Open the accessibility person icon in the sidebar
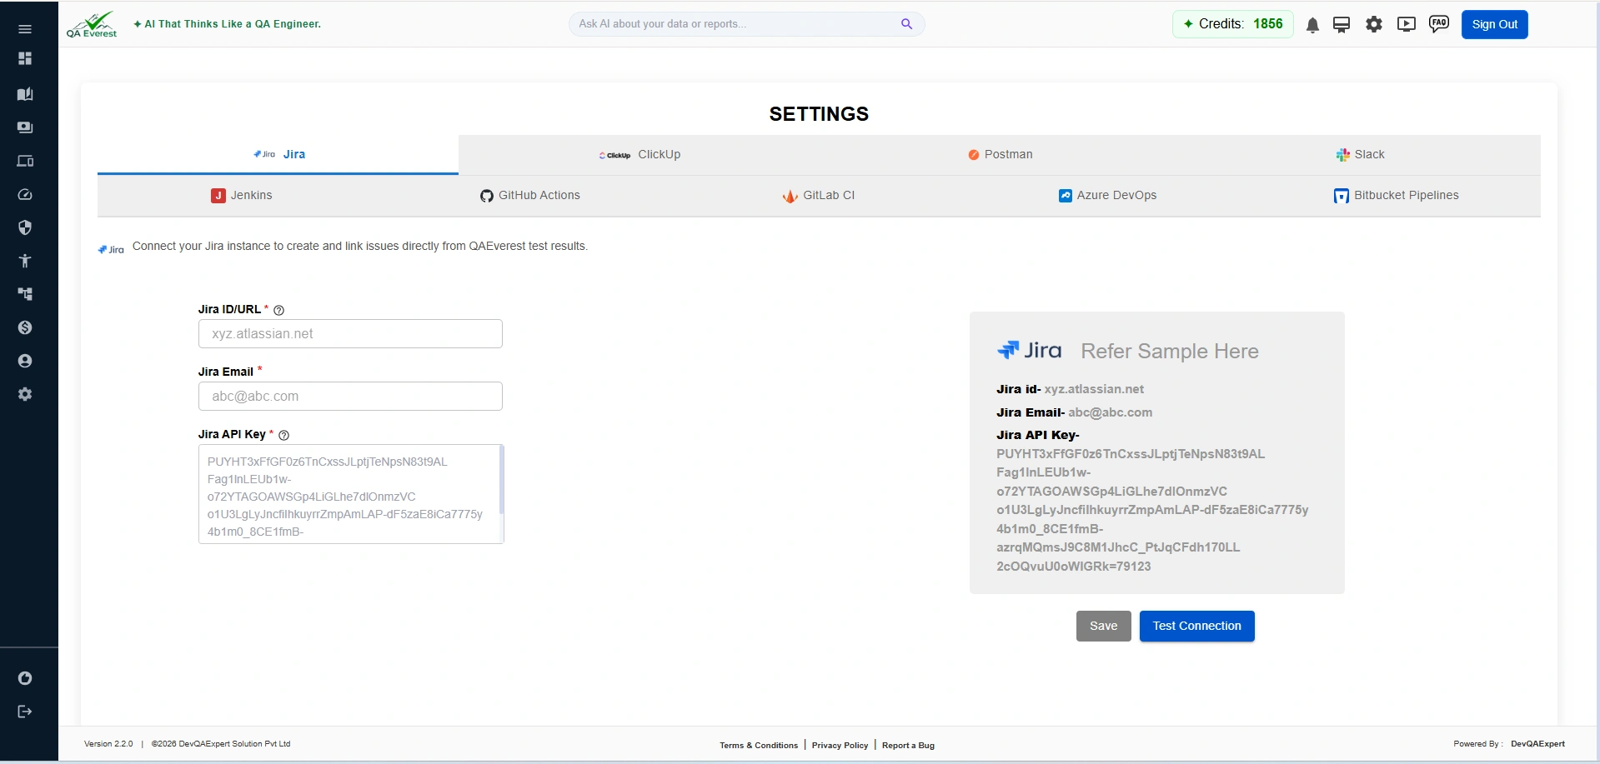The height and width of the screenshot is (764, 1600). pyautogui.click(x=25, y=261)
